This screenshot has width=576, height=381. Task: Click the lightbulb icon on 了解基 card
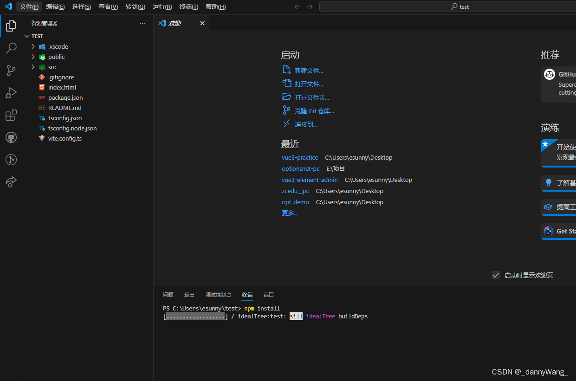click(549, 183)
